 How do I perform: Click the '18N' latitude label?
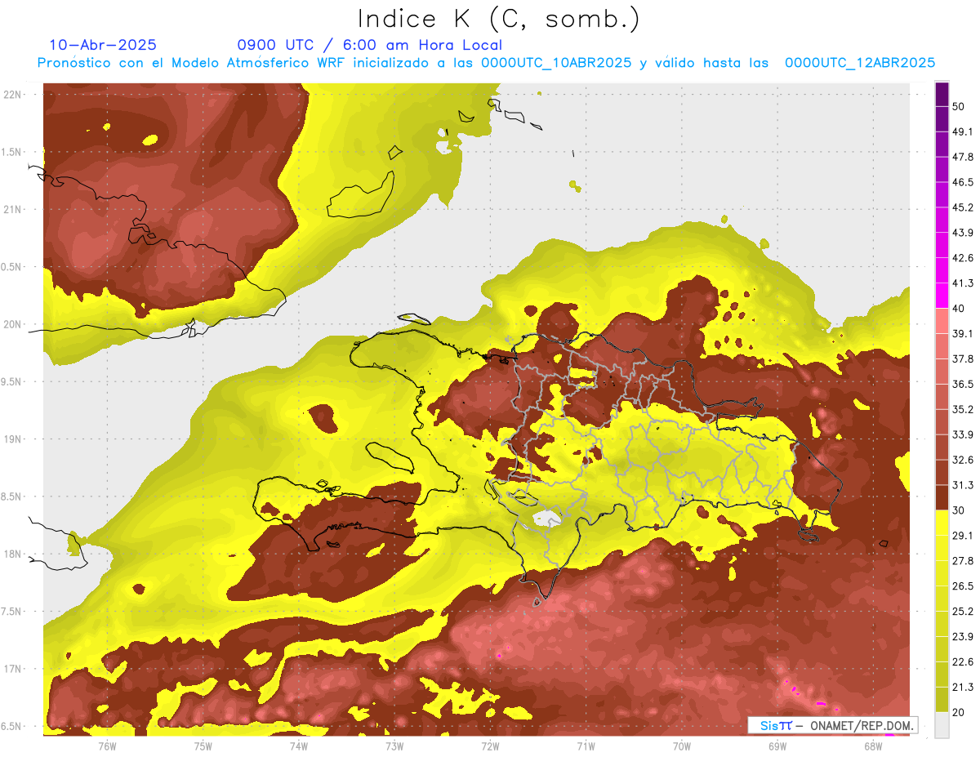pyautogui.click(x=12, y=554)
